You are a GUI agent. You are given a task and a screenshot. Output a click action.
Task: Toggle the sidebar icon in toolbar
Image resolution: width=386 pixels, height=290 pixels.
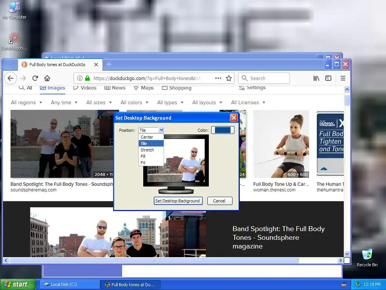[328, 79]
